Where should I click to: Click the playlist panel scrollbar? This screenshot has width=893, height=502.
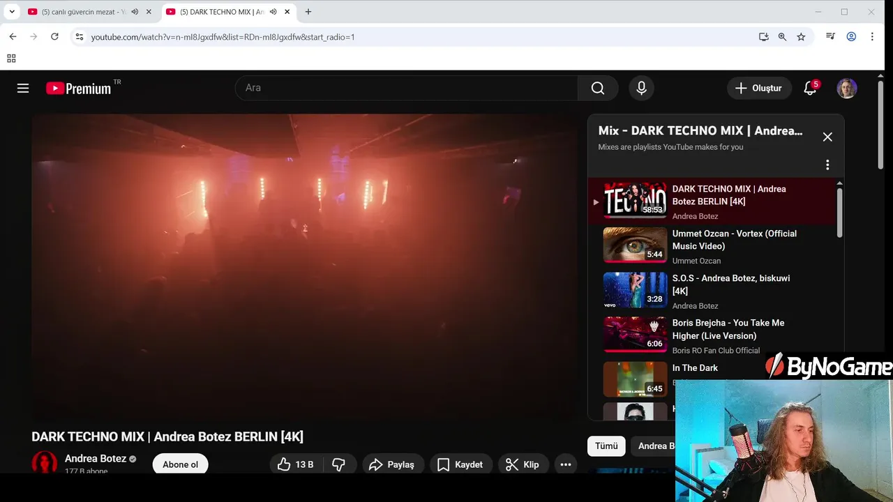coord(839,213)
